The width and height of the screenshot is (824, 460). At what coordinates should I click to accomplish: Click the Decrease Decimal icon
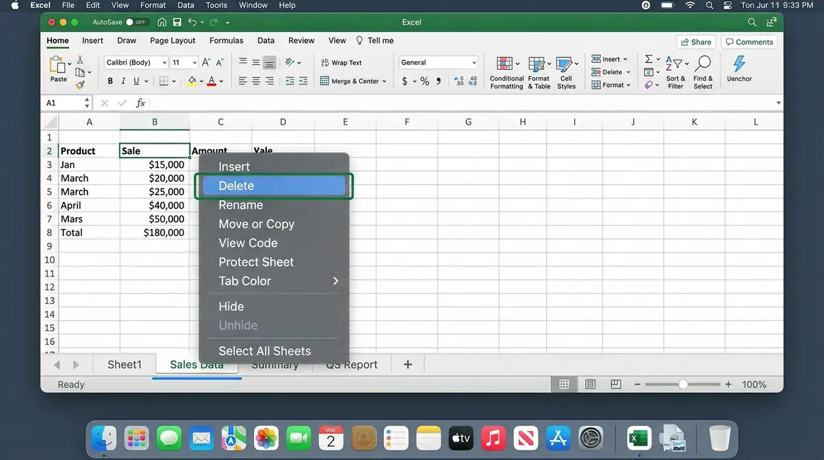(472, 81)
